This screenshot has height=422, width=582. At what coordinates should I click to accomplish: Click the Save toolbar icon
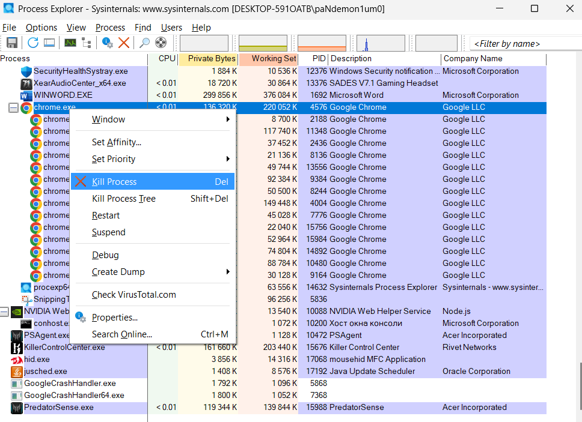[12, 43]
